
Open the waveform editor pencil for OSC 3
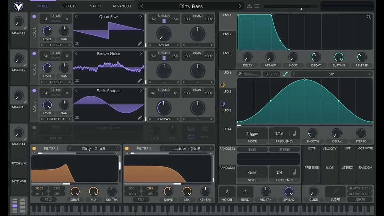pos(140,118)
